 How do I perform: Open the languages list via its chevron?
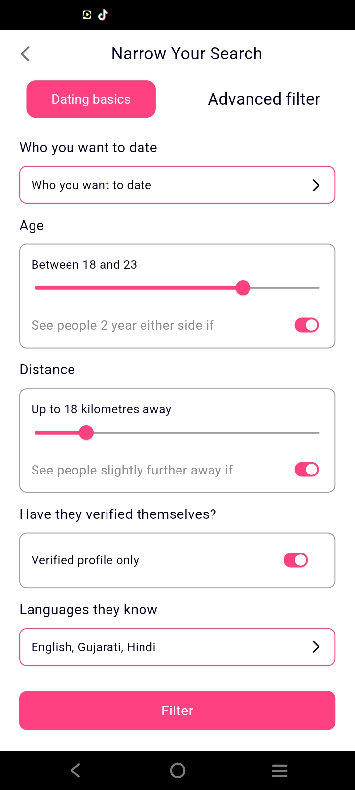[316, 647]
